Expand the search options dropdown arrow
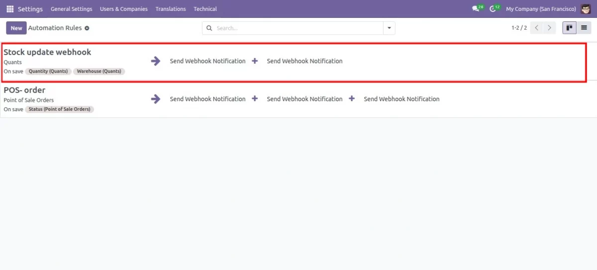The width and height of the screenshot is (597, 270). (389, 28)
